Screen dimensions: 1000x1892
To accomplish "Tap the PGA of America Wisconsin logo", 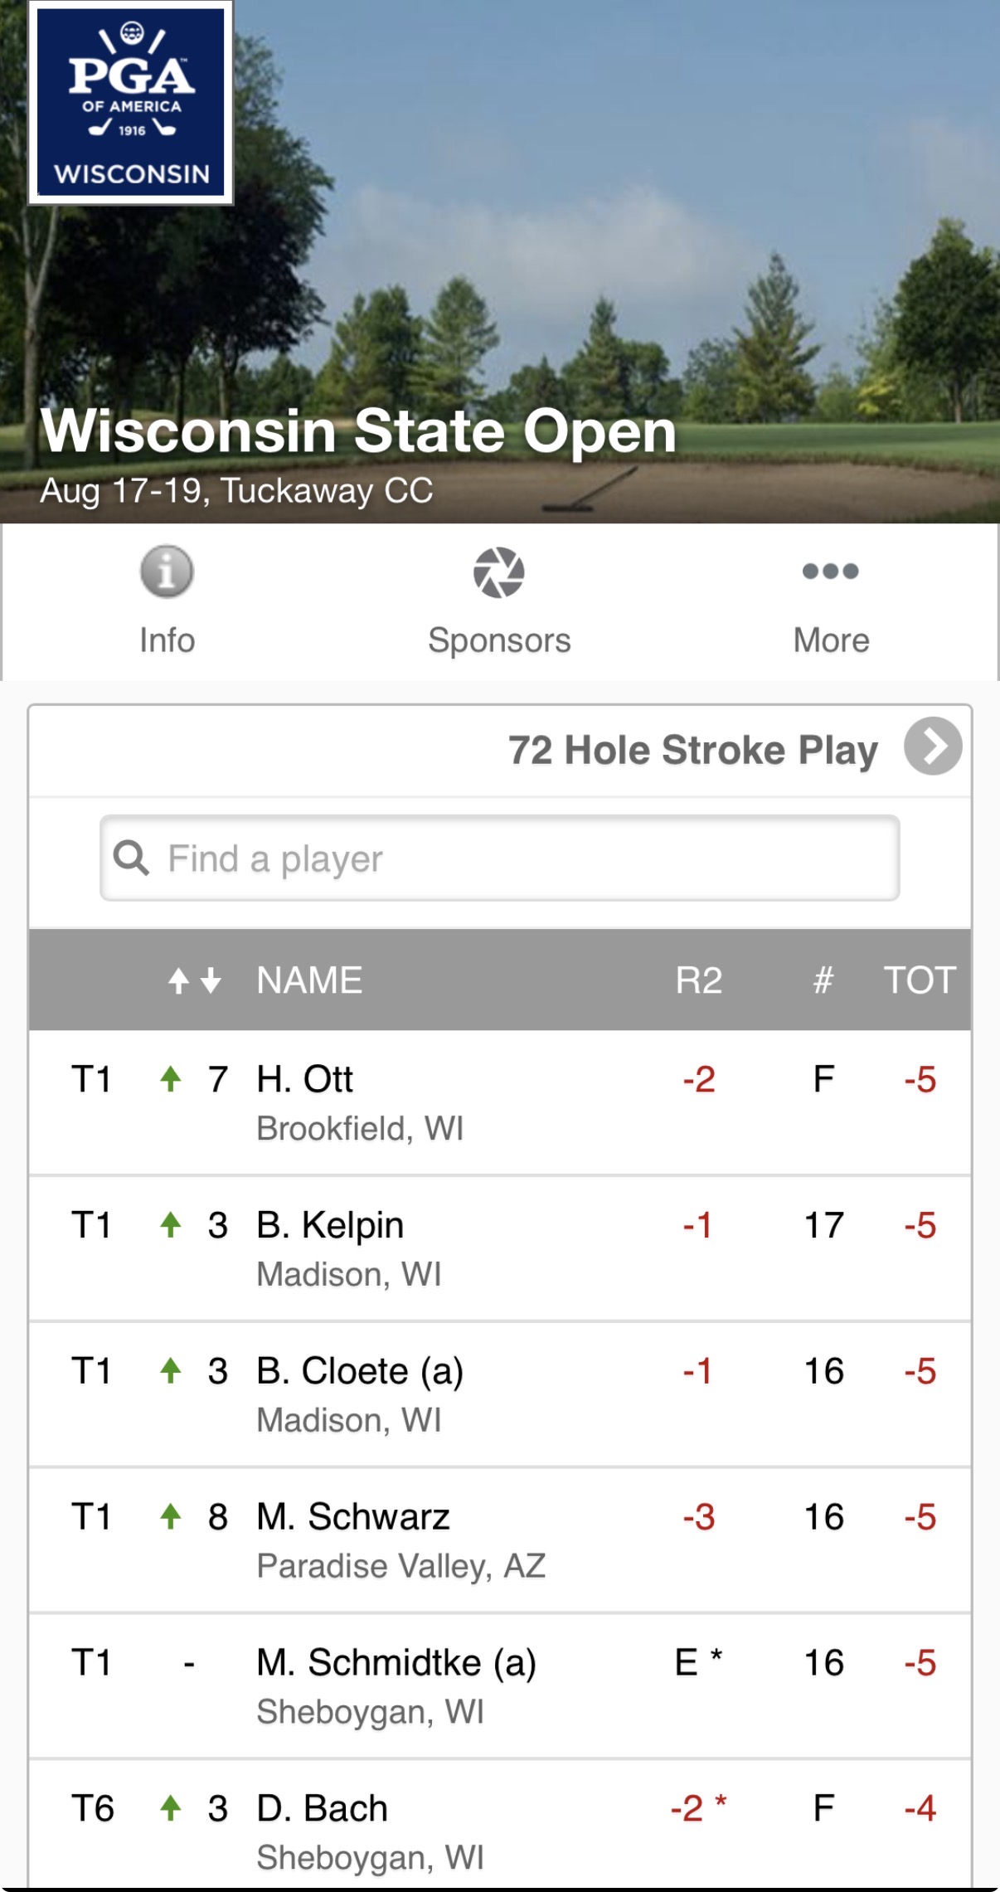I will tap(131, 103).
